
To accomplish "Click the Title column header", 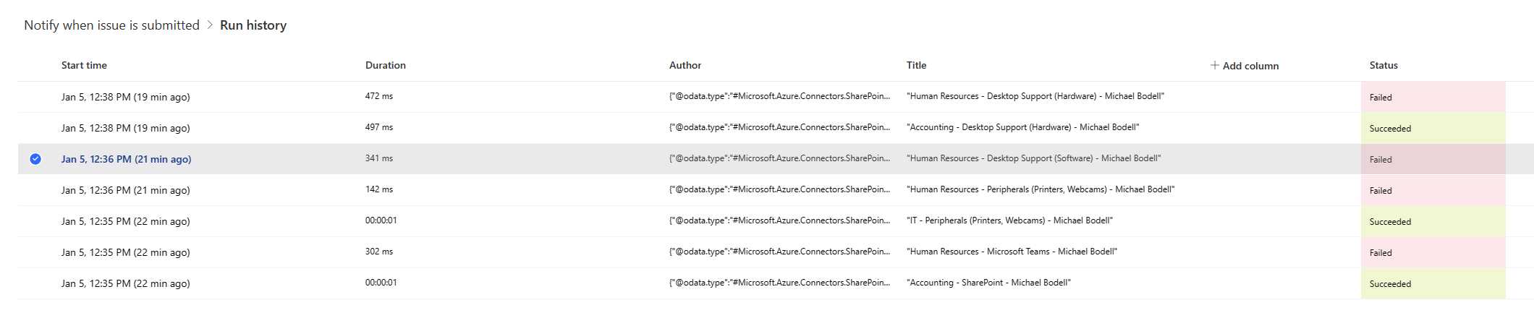I will click(916, 65).
